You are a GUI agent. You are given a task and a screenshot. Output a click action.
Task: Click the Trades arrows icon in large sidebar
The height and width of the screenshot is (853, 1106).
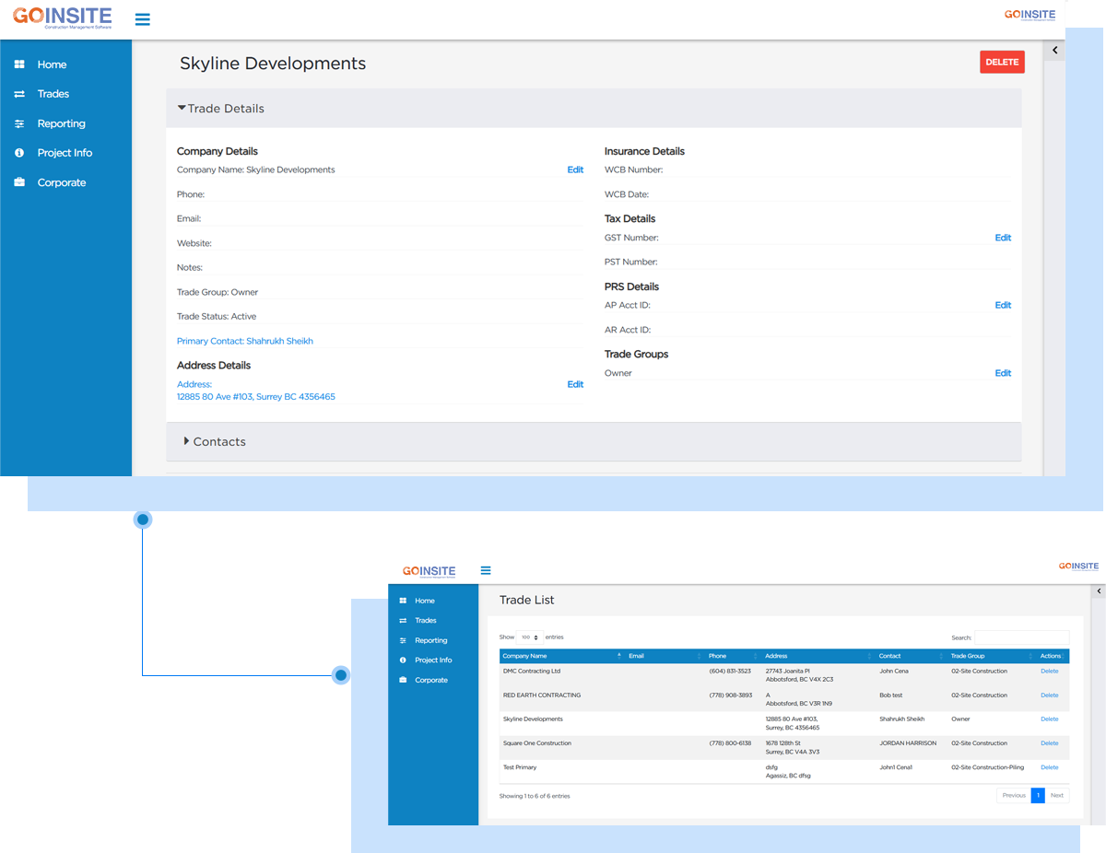(x=19, y=94)
